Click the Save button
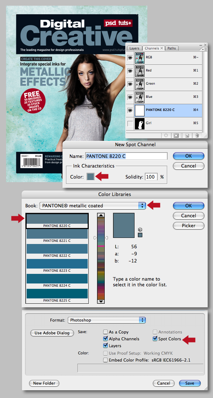213x398 pixels. tap(190, 383)
